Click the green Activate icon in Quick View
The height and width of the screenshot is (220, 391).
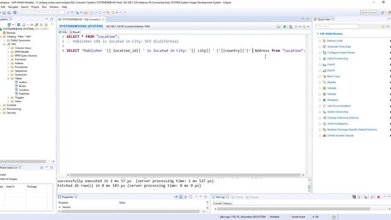click(x=324, y=94)
